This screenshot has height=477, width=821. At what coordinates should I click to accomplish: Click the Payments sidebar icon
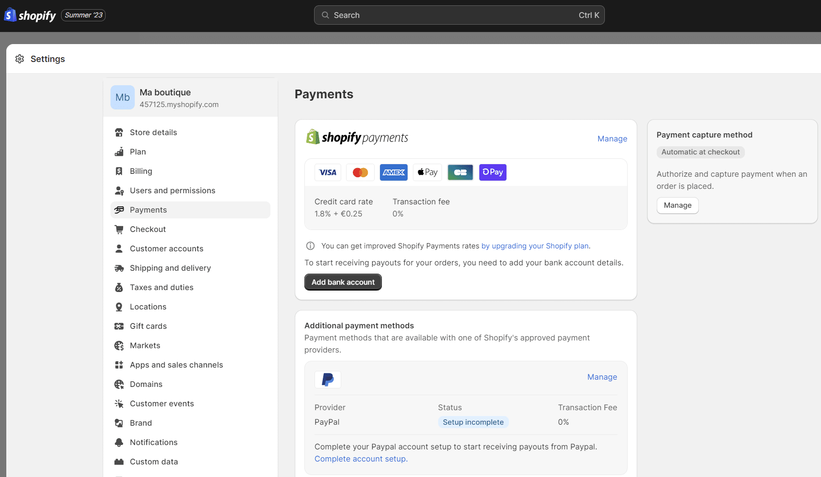pyautogui.click(x=119, y=210)
